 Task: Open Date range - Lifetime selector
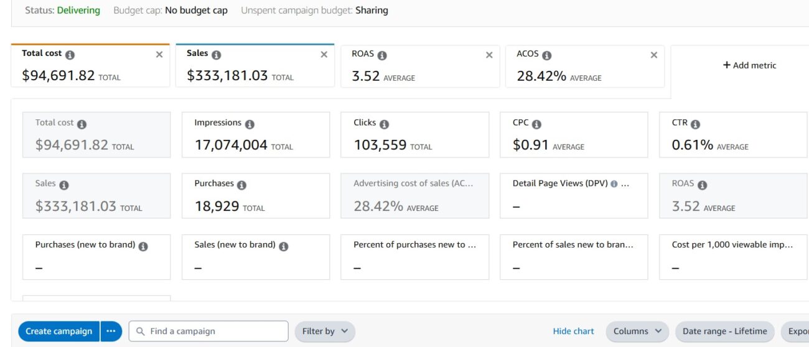pos(724,331)
